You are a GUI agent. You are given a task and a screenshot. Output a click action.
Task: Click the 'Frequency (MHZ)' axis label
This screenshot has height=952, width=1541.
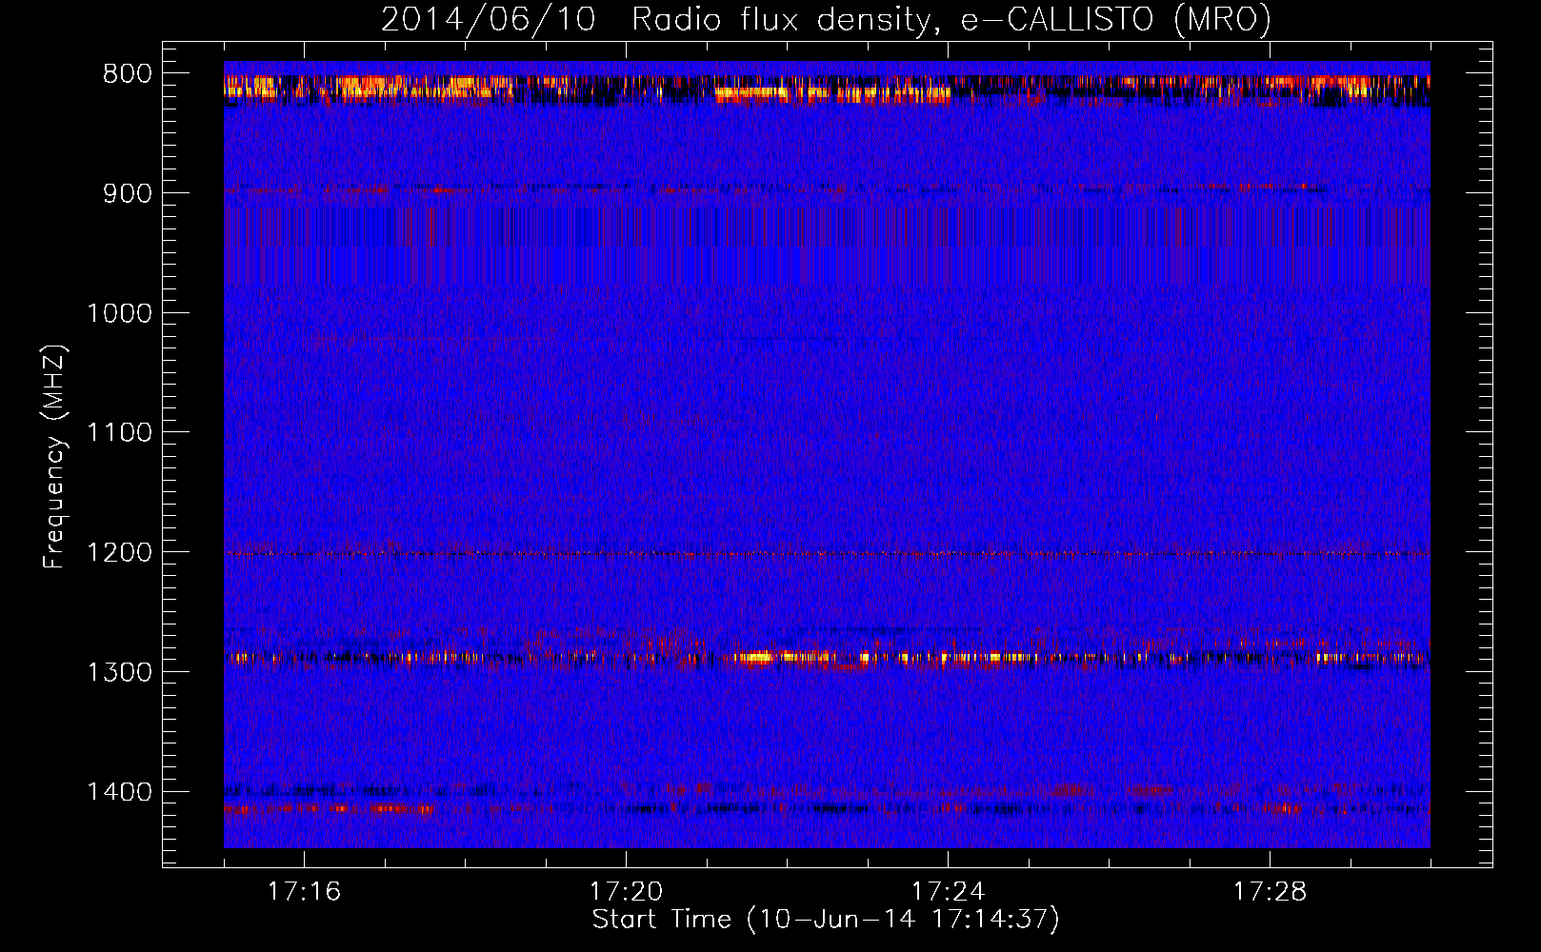55,457
